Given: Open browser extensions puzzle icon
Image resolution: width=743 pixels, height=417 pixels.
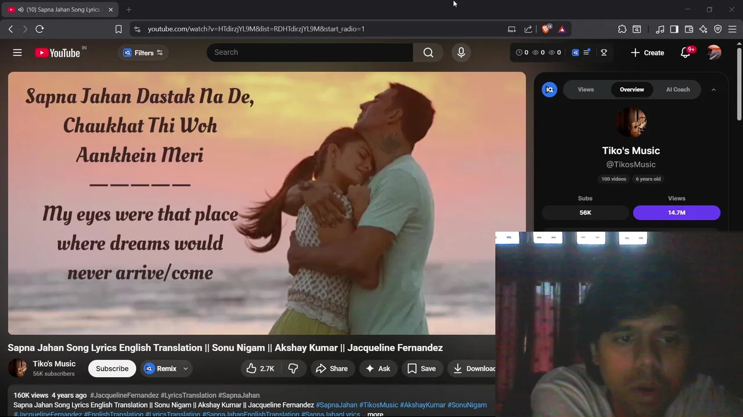Looking at the screenshot, I should [622, 29].
